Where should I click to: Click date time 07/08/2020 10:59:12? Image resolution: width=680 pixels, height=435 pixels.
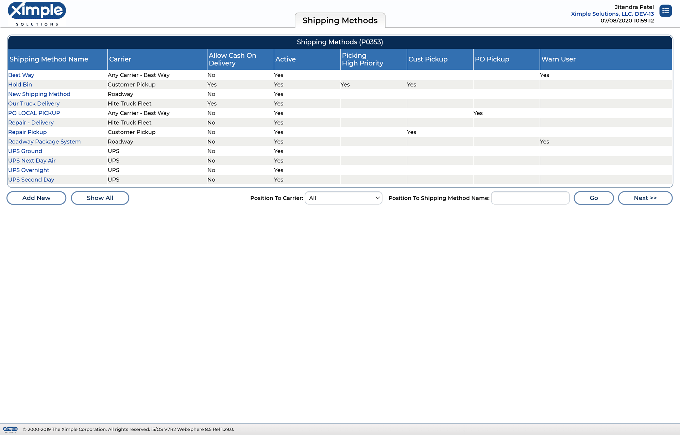point(627,21)
